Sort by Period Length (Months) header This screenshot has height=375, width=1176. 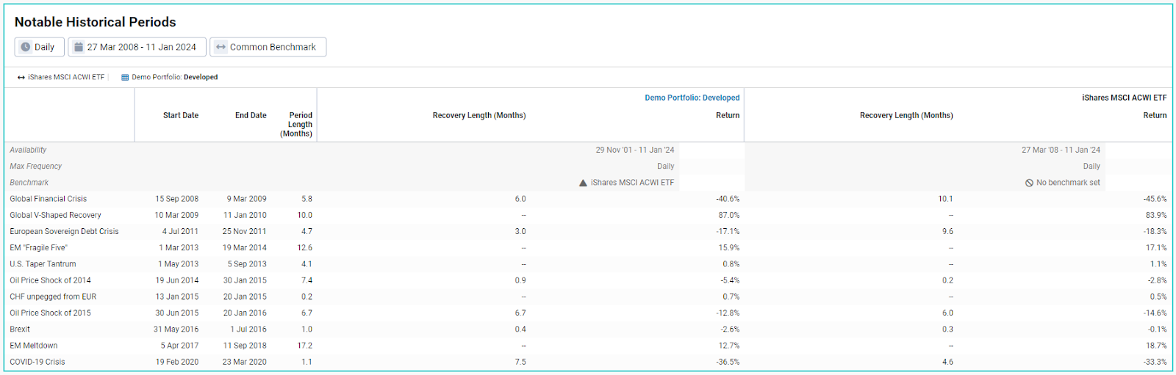[297, 124]
